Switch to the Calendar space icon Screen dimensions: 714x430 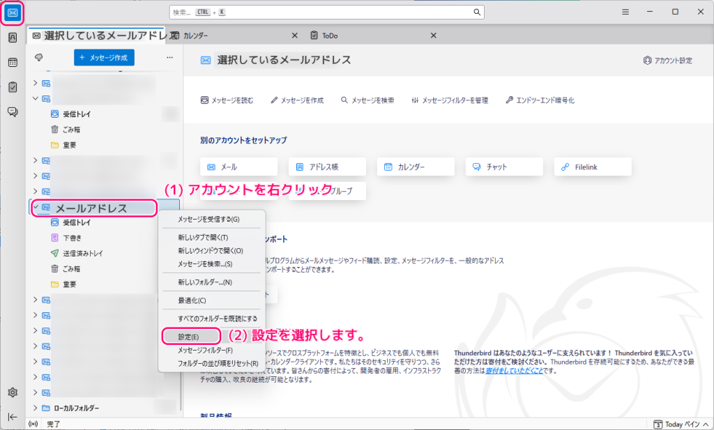click(x=12, y=62)
